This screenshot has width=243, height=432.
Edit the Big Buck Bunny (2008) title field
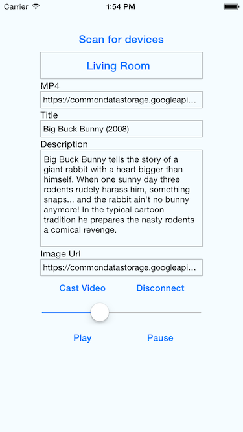pyautogui.click(x=122, y=129)
